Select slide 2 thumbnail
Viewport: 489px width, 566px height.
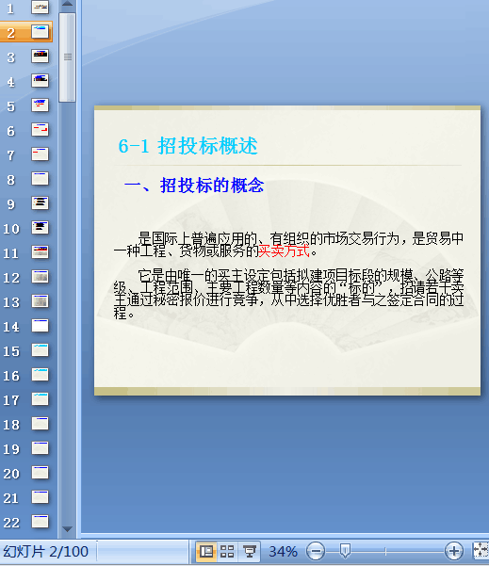(x=41, y=32)
